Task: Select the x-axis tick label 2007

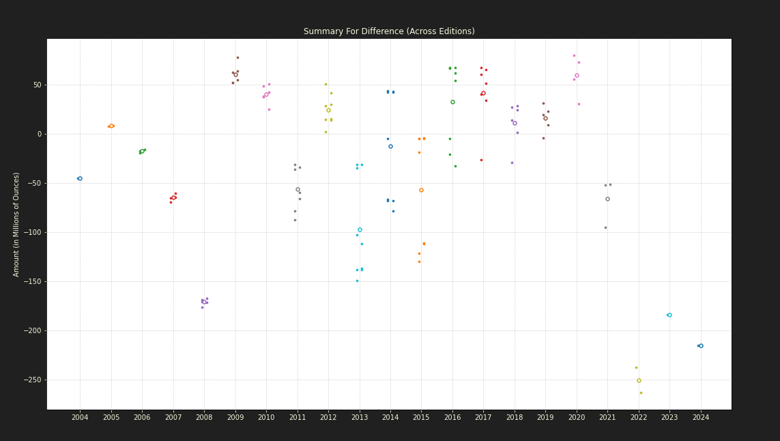Action: (x=173, y=417)
